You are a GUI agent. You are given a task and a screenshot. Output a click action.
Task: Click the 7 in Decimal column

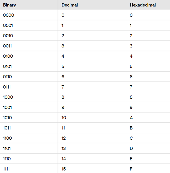tap(63, 87)
